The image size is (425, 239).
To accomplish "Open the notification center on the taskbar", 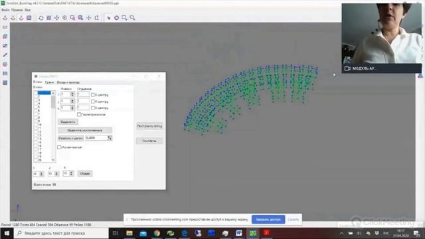I will 417,233.
